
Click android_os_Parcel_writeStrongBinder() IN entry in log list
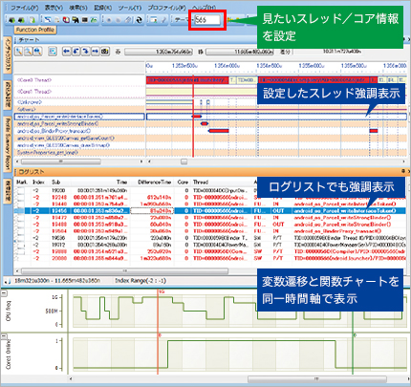coord(342,218)
